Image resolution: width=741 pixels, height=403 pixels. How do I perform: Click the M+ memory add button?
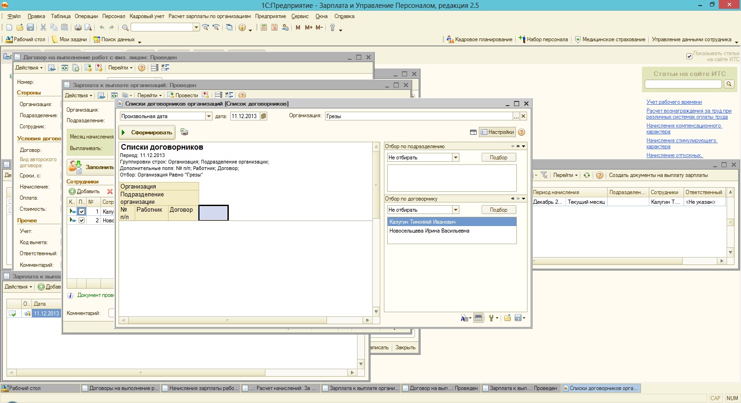click(308, 28)
